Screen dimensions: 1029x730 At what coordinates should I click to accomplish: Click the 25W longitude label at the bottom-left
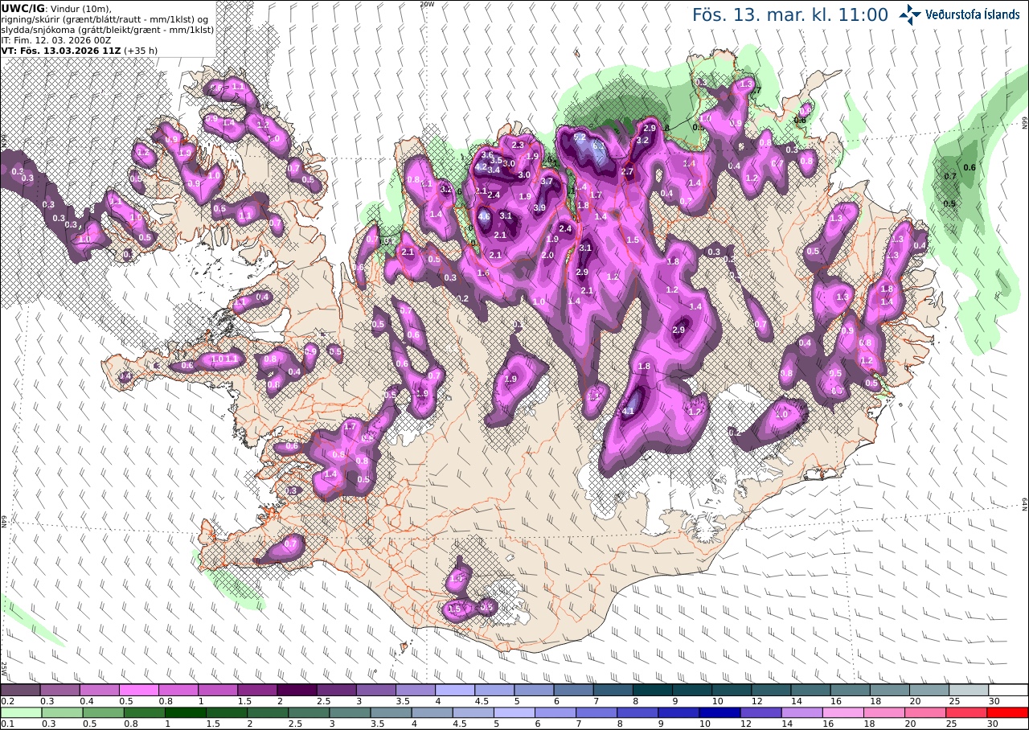coord(4,667)
